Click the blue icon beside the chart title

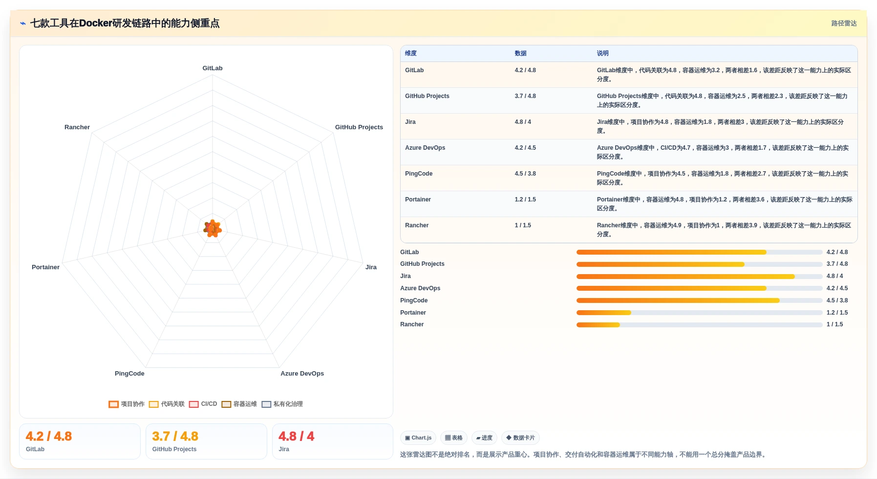pyautogui.click(x=22, y=23)
